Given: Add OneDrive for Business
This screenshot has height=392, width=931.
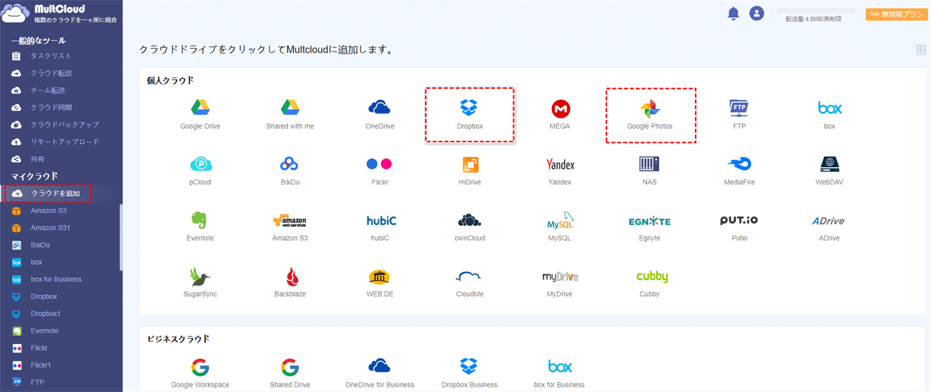Looking at the screenshot, I should click(x=380, y=374).
